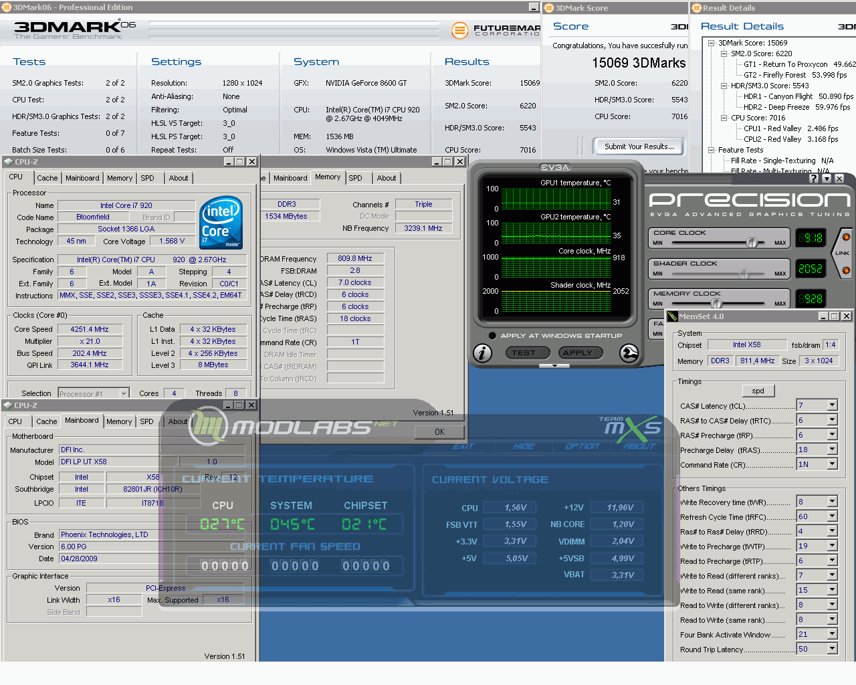Click the Shader Clock slider handle

(744, 274)
